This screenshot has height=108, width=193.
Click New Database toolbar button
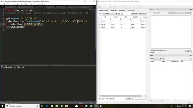click(103, 7)
